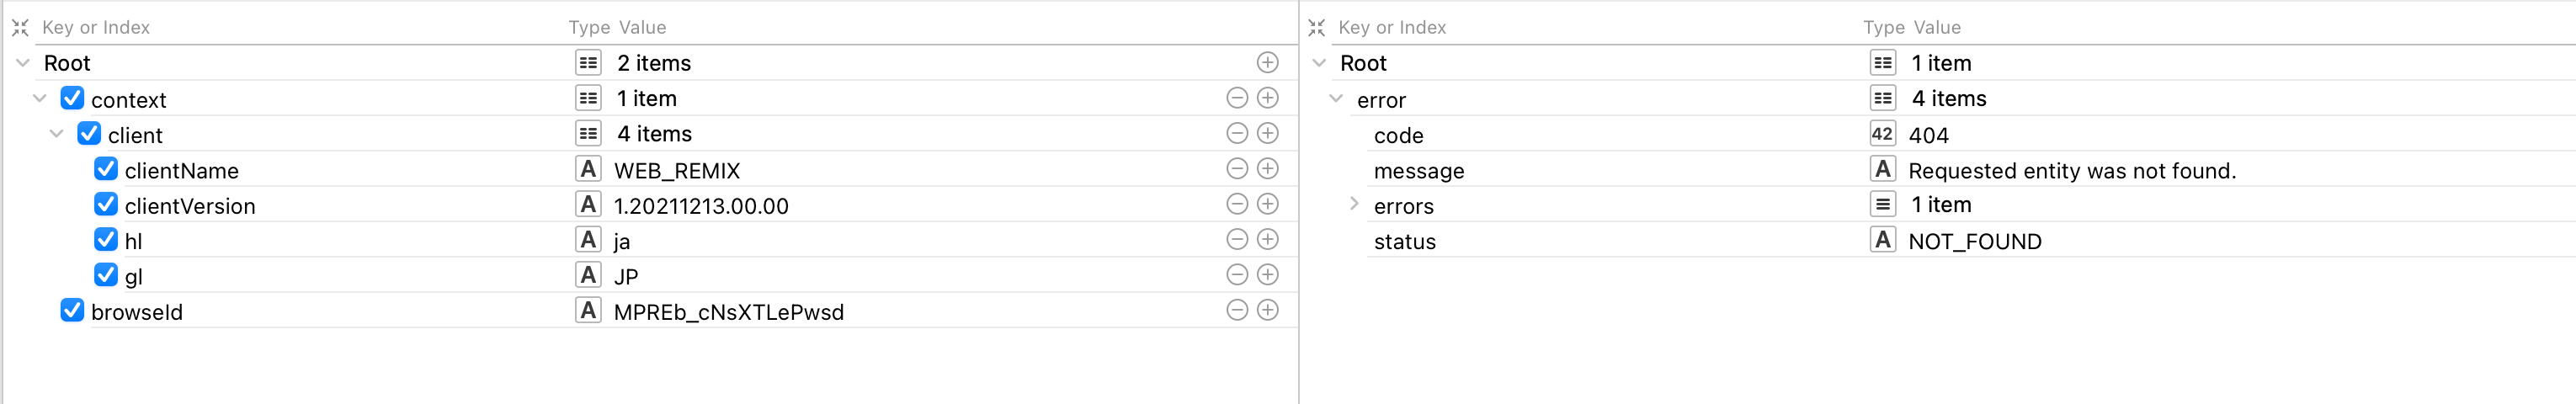Select the status row in response tree
Screen dimensions: 2576x404
1404,241
